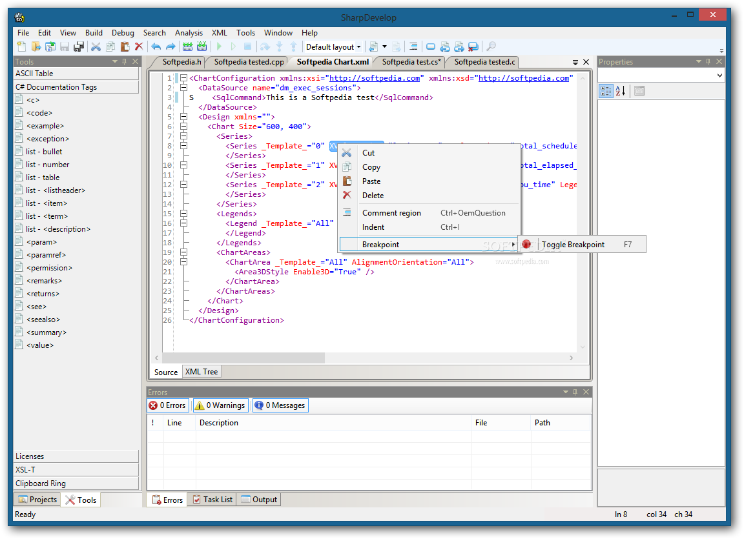The width and height of the screenshot is (744, 539).
Task: Open the Default layout dropdown
Action: point(333,46)
